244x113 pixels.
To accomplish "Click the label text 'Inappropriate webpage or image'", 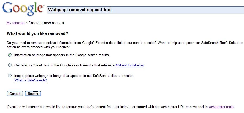I will coord(74,76).
